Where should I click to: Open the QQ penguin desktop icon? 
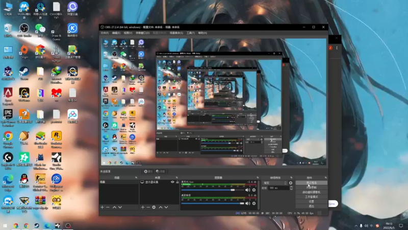coord(24,180)
